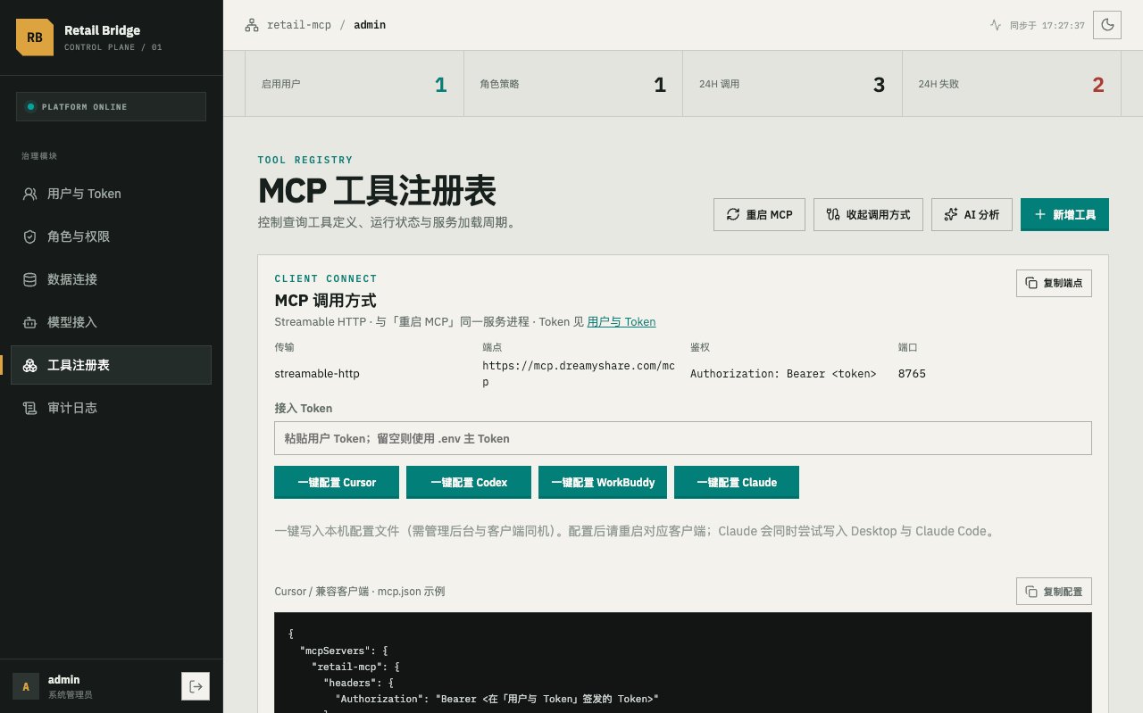Follow the 用户与 Token link in description
This screenshot has height=713, width=1143.
tap(622, 322)
